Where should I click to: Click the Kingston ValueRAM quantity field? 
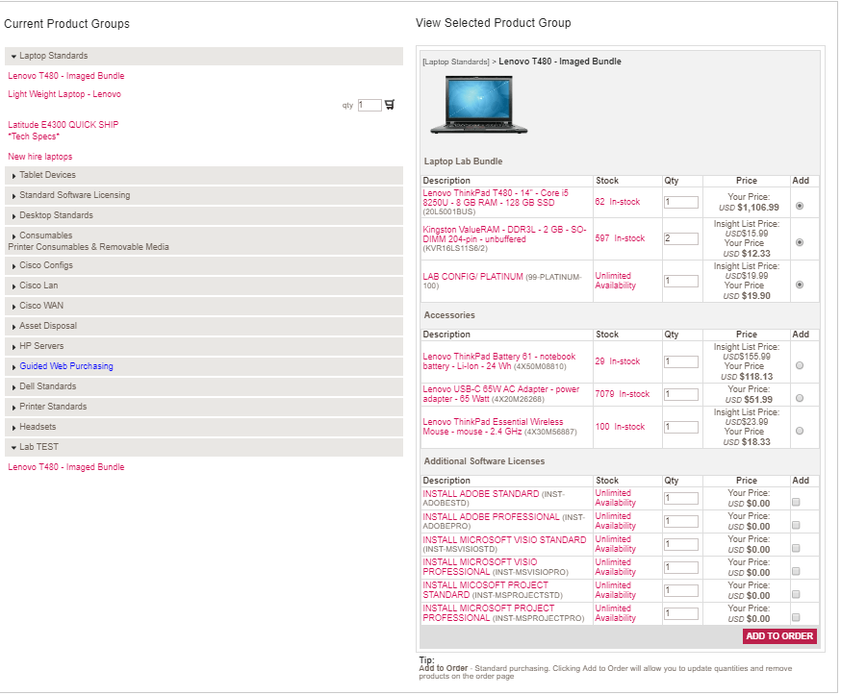click(x=680, y=238)
